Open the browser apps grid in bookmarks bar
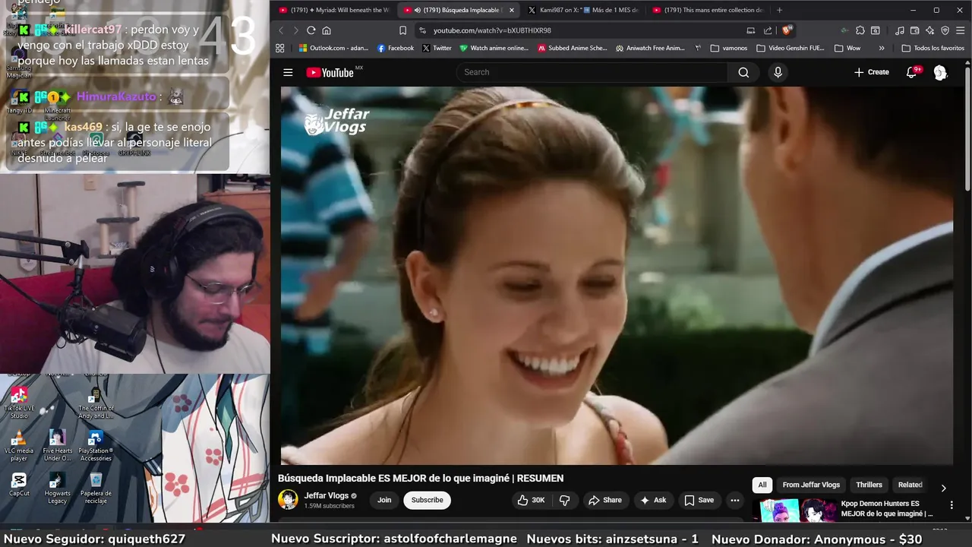Image resolution: width=972 pixels, height=547 pixels. (x=280, y=48)
